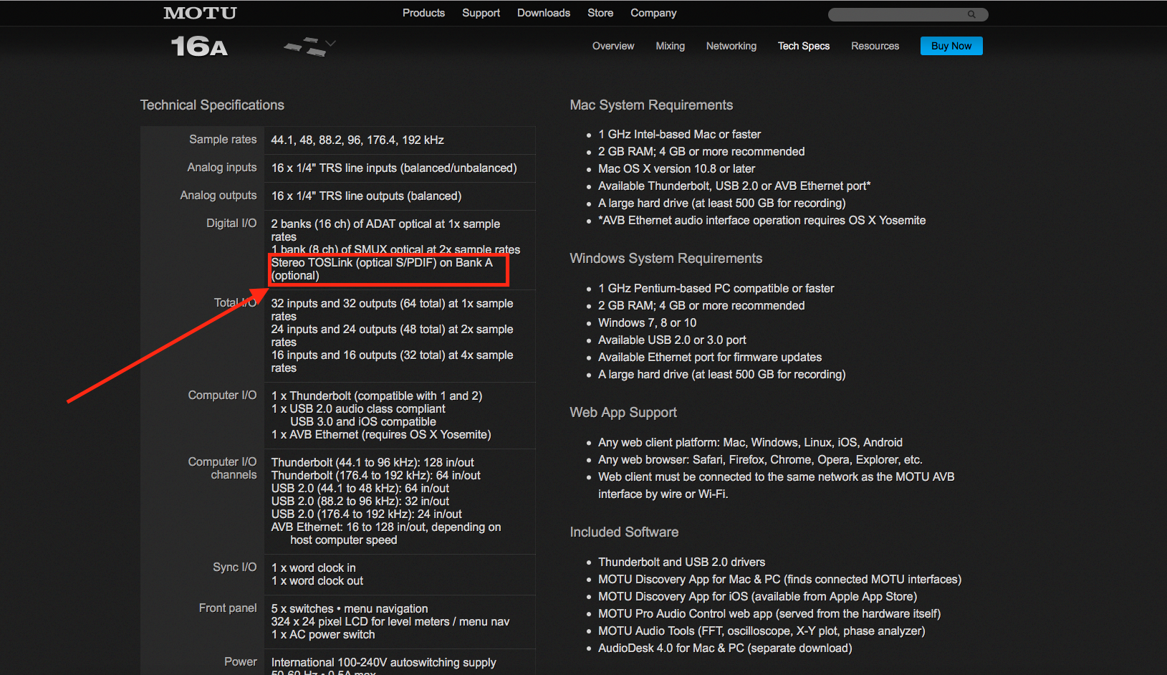The height and width of the screenshot is (675, 1167).
Task: Click '5 x switches • menu navigation' text
Action: pos(350,609)
